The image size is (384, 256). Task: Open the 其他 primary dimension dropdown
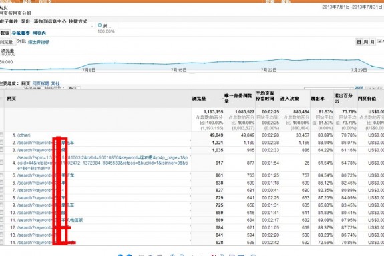[x=55, y=83]
